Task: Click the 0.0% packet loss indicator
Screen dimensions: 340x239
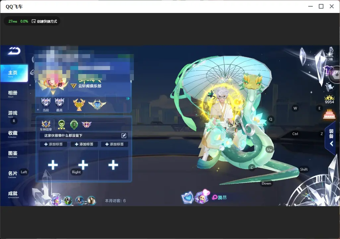Action: point(24,21)
